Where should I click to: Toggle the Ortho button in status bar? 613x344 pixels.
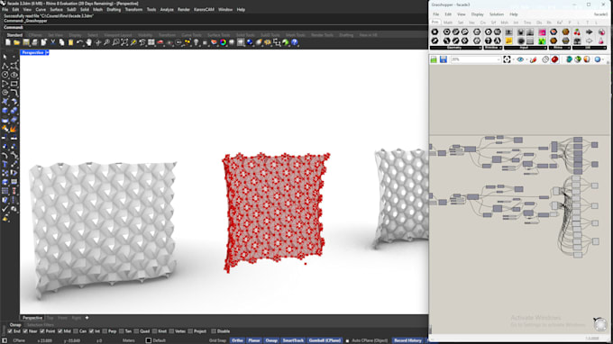pos(237,340)
